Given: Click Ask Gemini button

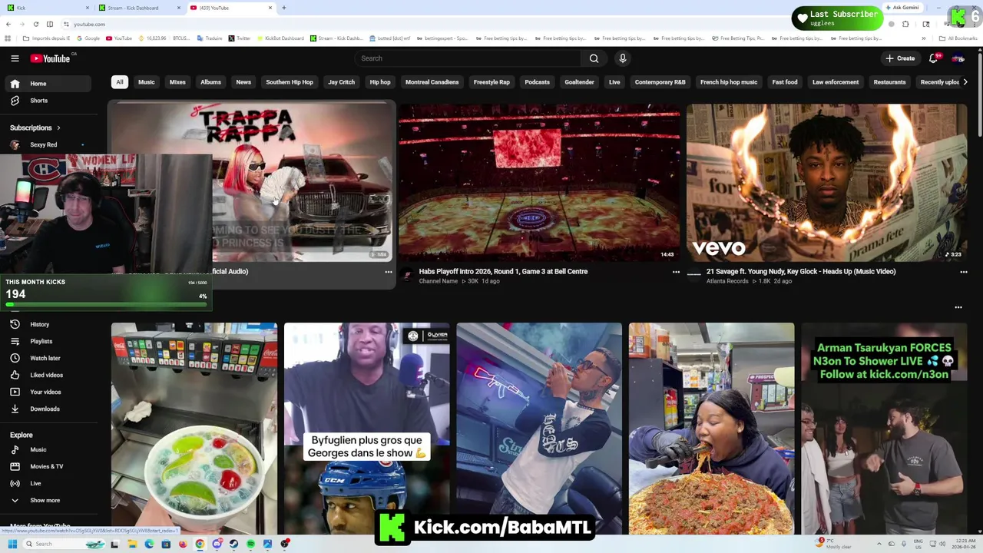Looking at the screenshot, I should click(x=902, y=8).
